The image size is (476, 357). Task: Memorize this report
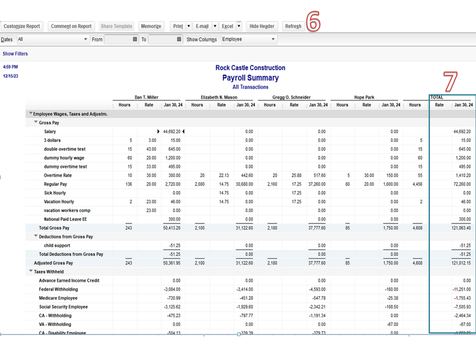click(151, 26)
